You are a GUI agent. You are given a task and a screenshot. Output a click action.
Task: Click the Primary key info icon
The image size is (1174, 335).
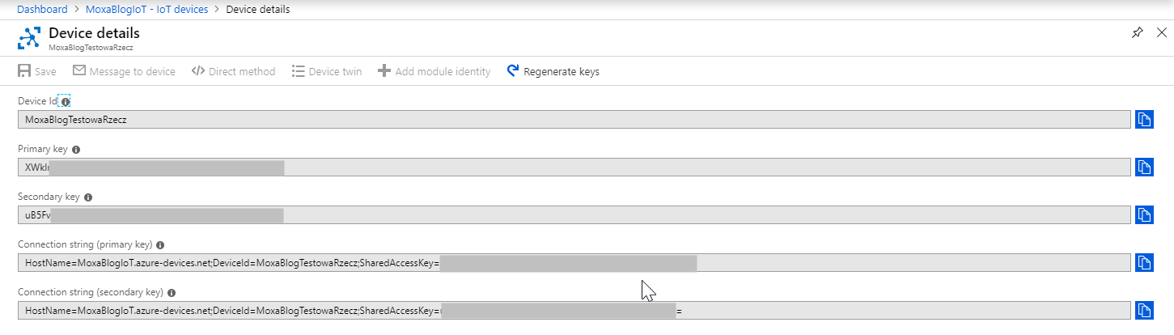pyautogui.click(x=76, y=150)
